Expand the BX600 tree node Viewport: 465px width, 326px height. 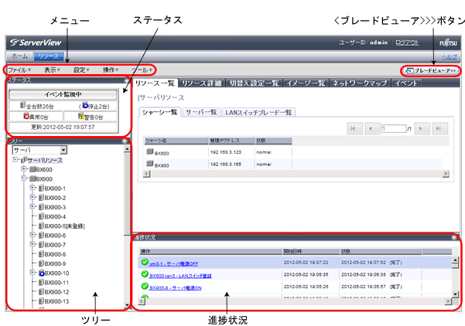point(24,169)
